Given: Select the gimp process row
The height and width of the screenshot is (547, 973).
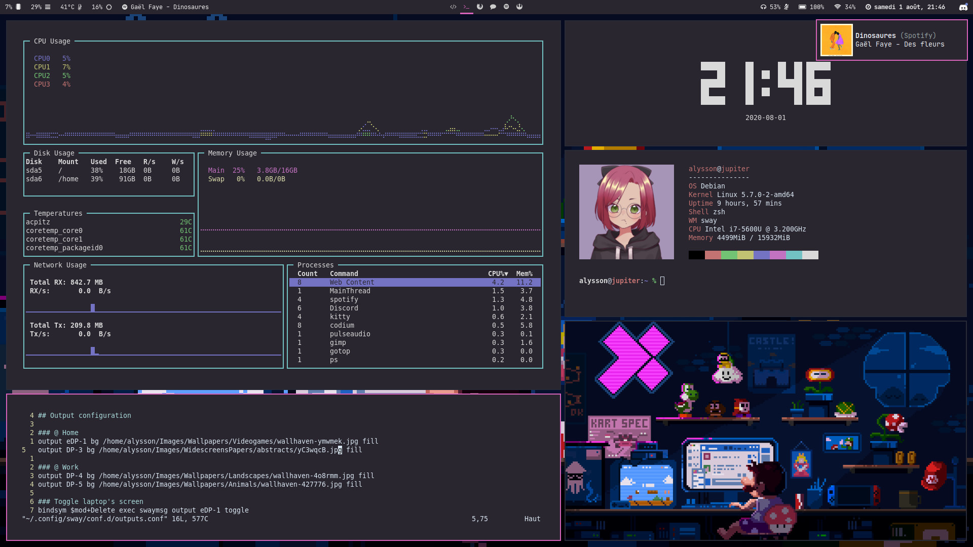Looking at the screenshot, I should coord(415,343).
